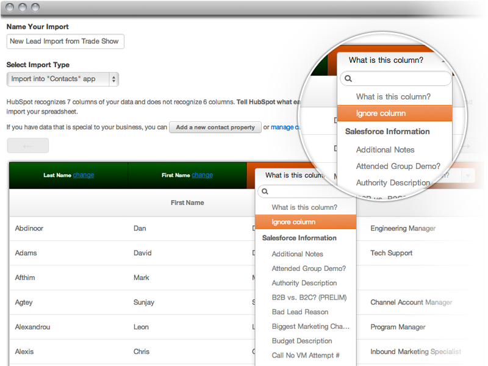Click the Engineering Manager cell

coord(403,228)
